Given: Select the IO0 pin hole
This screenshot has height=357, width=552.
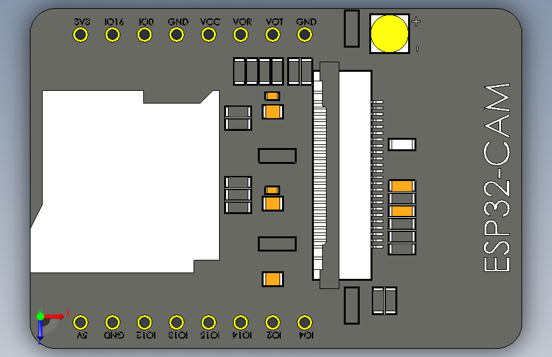Looking at the screenshot, I should point(145,35).
